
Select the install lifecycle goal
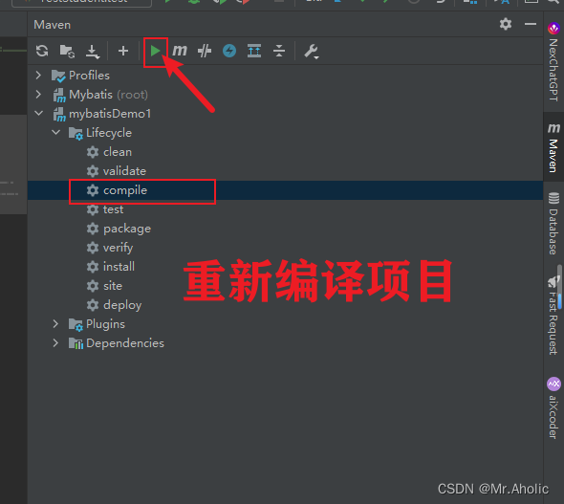tap(119, 267)
